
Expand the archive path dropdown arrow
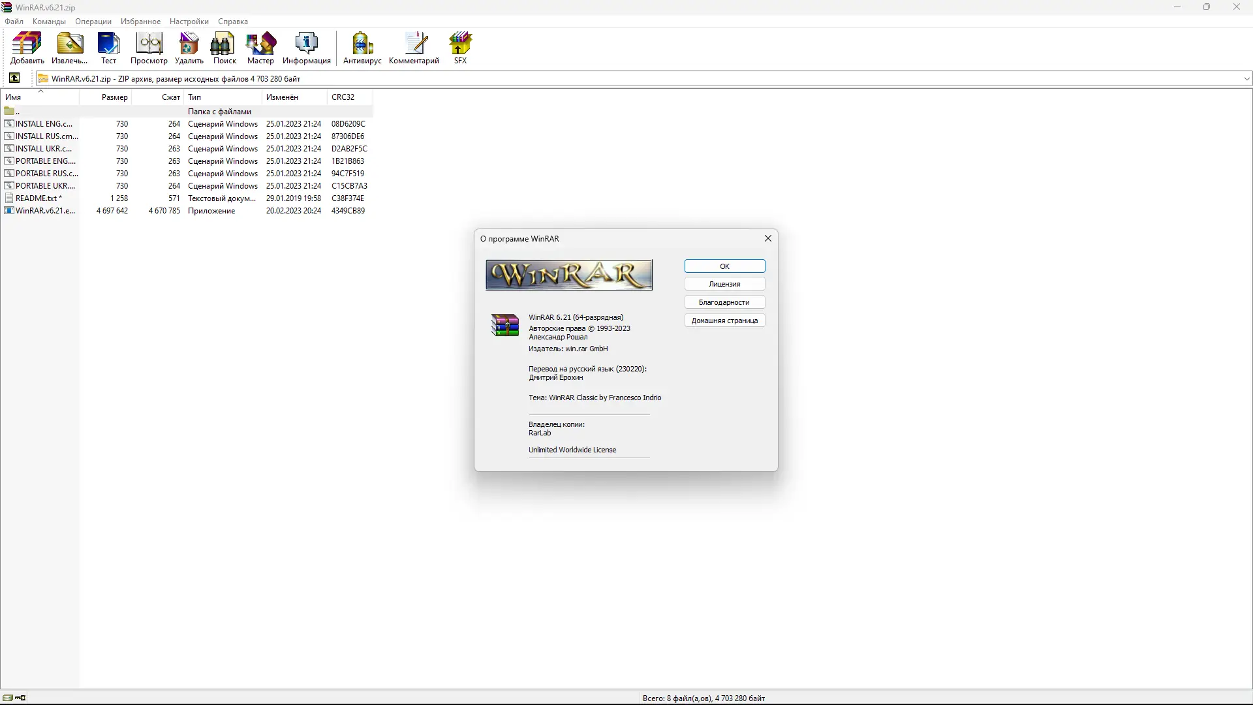(1246, 79)
